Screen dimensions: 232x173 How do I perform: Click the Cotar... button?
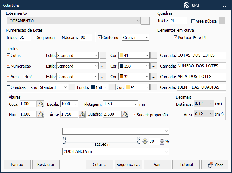click(x=99, y=165)
